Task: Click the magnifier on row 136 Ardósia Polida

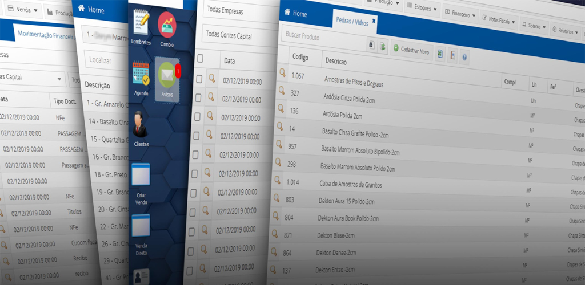Action: click(281, 108)
